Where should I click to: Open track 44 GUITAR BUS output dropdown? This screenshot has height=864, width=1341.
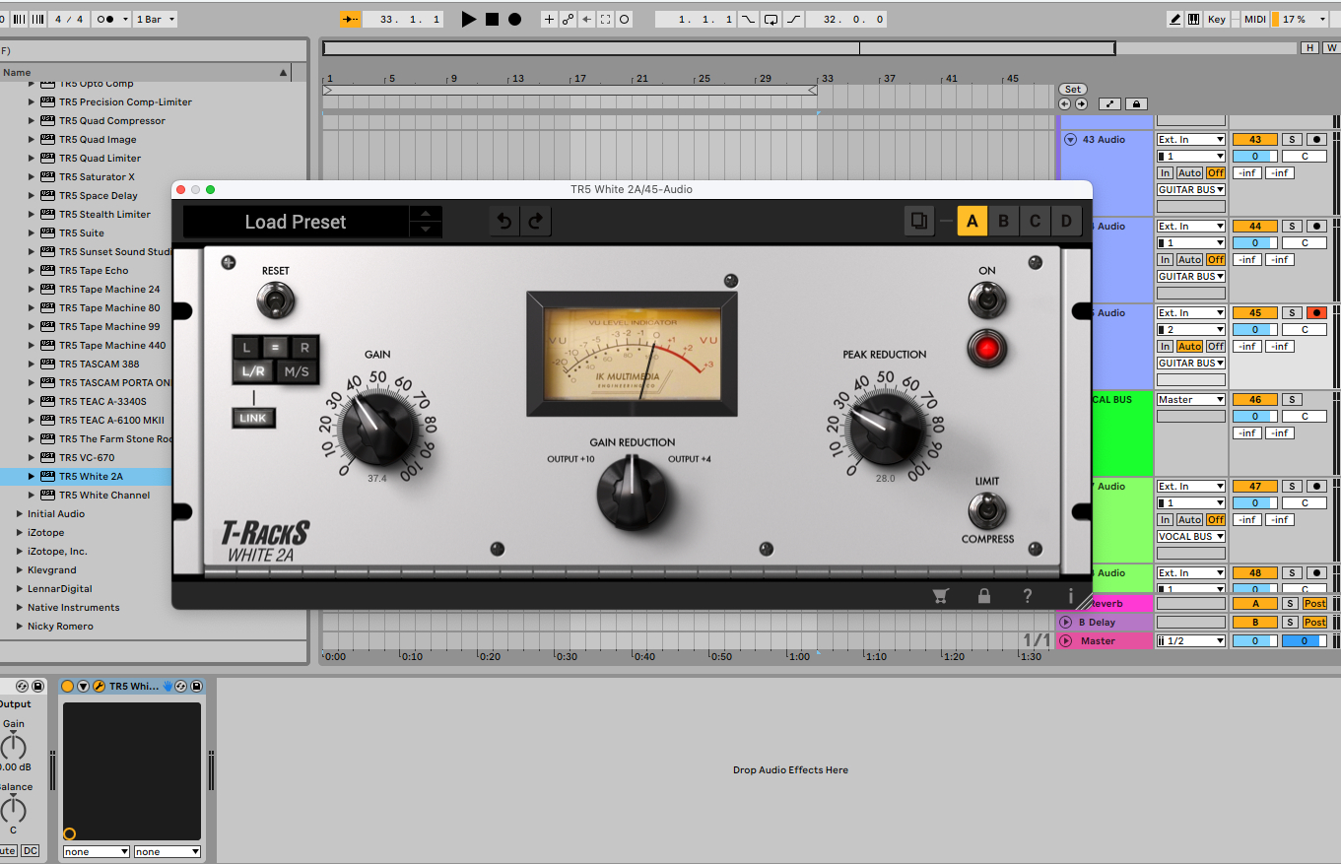[1191, 276]
